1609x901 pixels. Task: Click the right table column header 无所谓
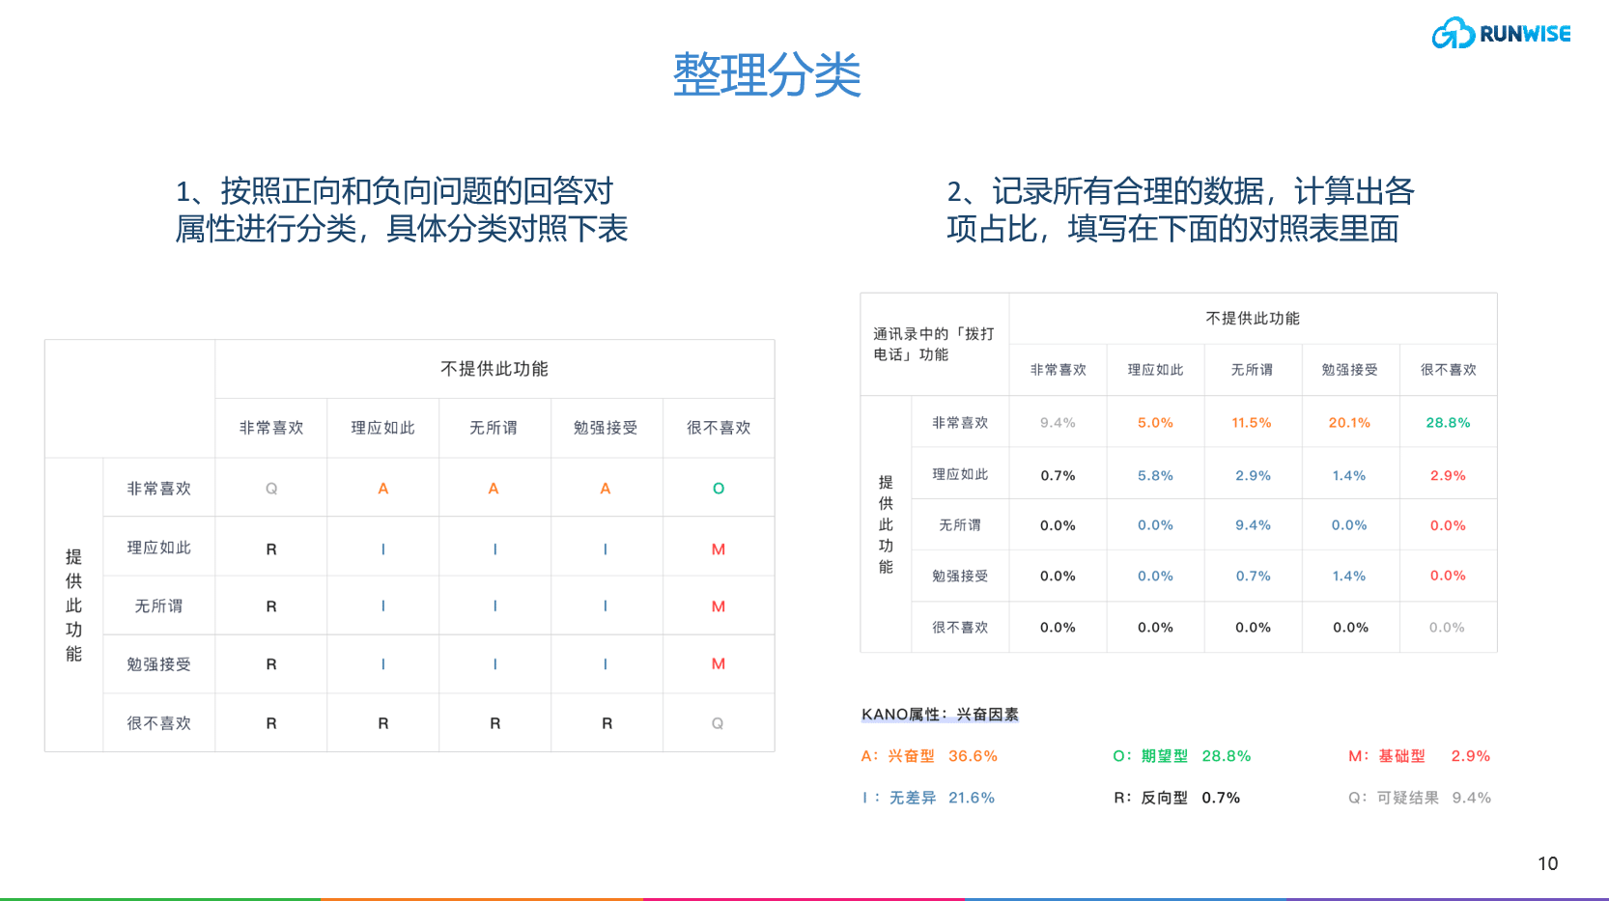[1252, 370]
